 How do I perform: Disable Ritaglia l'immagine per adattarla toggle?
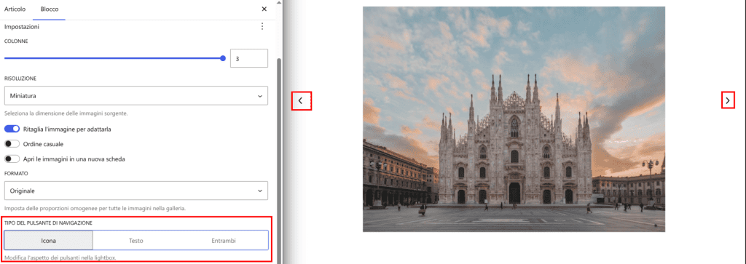coord(12,129)
